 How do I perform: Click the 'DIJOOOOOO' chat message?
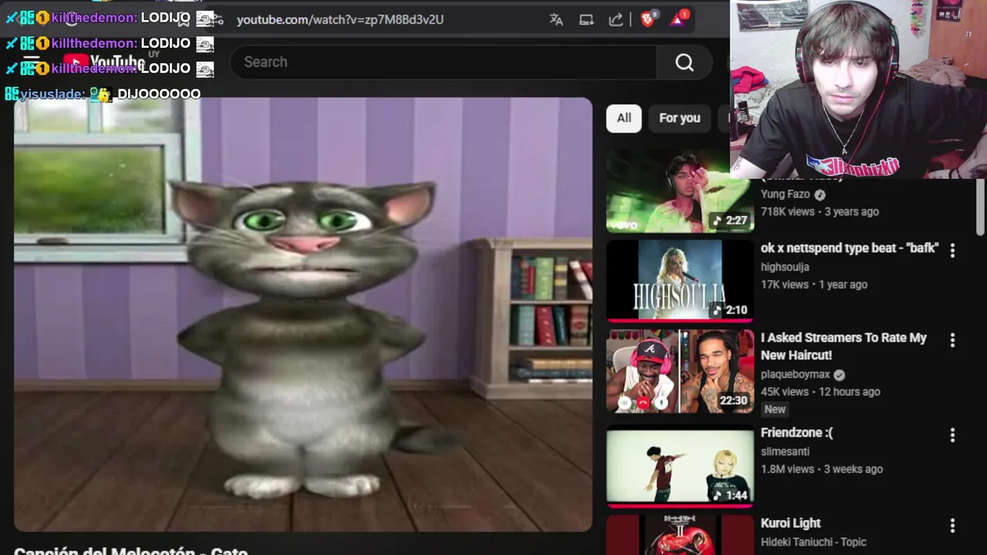tap(159, 94)
